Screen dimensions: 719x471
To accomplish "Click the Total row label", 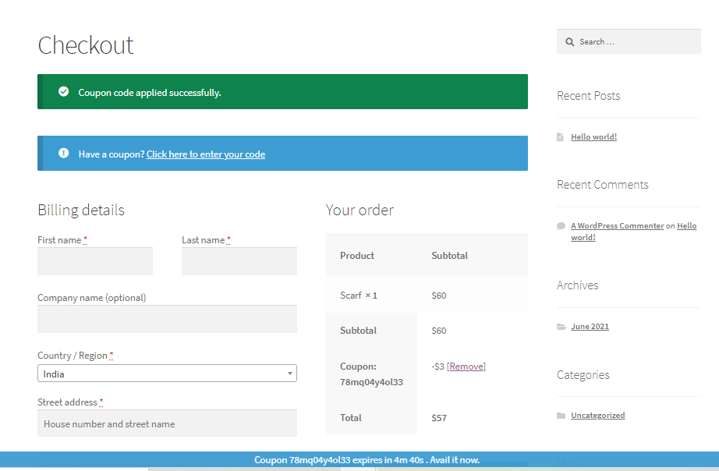I will pyautogui.click(x=351, y=418).
